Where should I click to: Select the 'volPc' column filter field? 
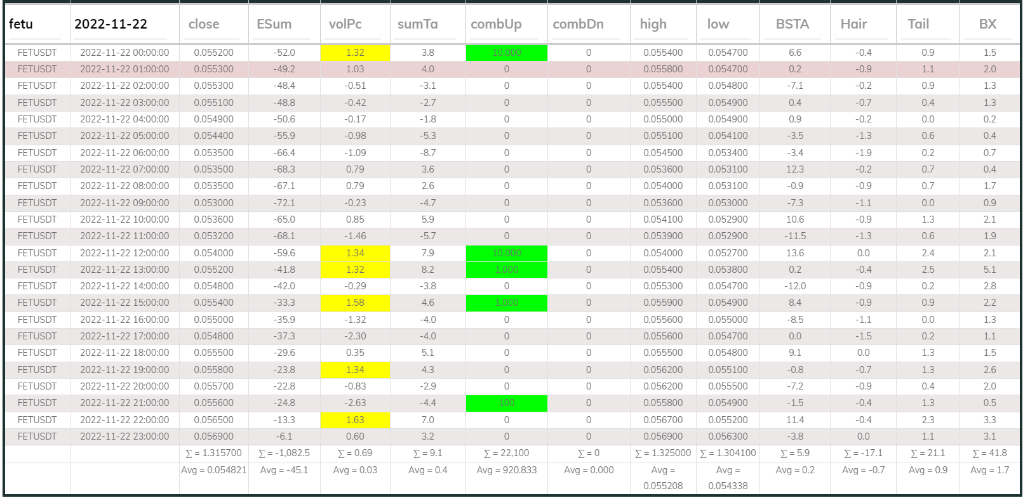pyautogui.click(x=355, y=25)
